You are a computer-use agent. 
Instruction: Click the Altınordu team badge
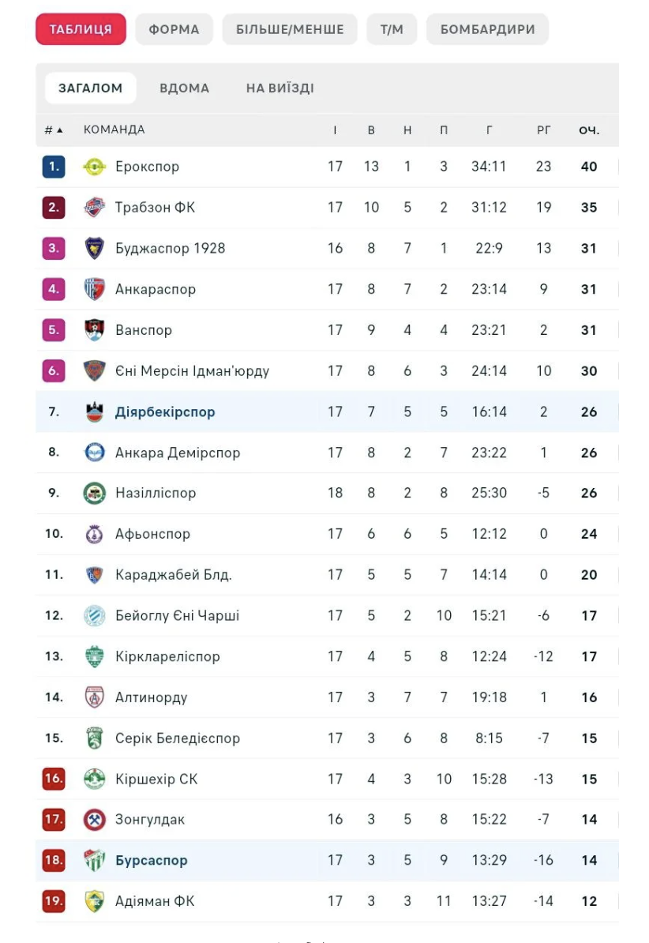(95, 697)
